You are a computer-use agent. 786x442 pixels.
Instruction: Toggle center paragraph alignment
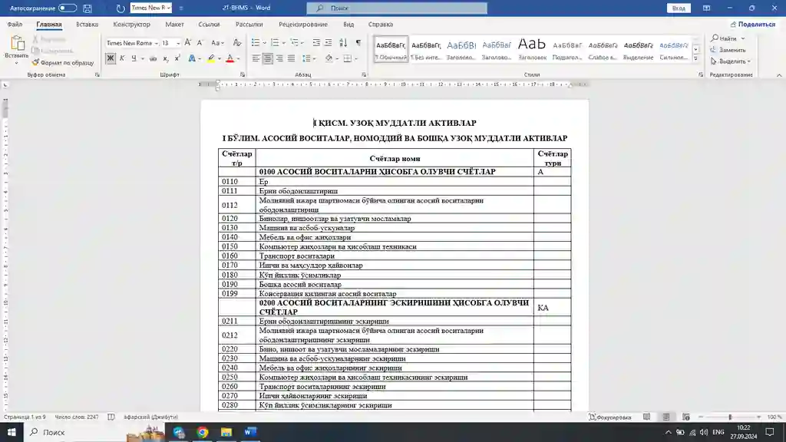pyautogui.click(x=267, y=58)
